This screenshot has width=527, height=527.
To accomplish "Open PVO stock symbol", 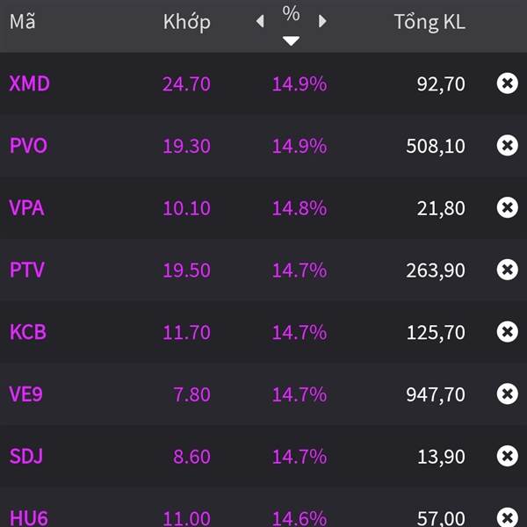I will tap(28, 146).
